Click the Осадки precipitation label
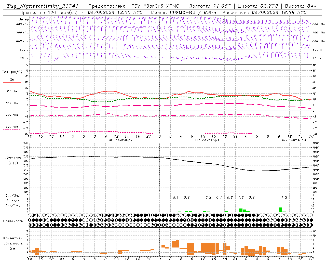 point(13,200)
